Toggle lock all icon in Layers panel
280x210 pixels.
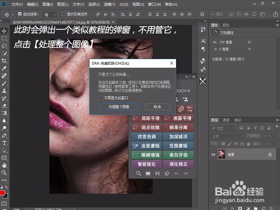tap(248, 143)
